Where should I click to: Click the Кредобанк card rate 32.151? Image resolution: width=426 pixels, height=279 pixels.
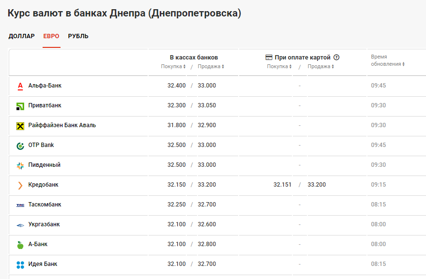pos(282,185)
